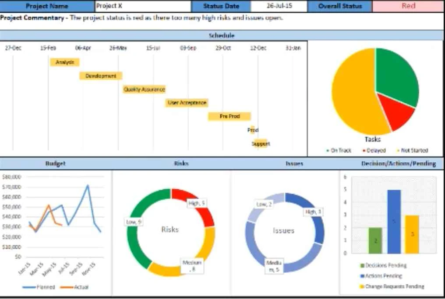The width and height of the screenshot is (445, 299).
Task: Select the Project X name cell
Action: (x=143, y=6)
